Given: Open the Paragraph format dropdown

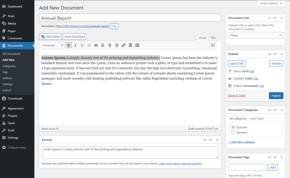Looking at the screenshot, I should (53, 45).
